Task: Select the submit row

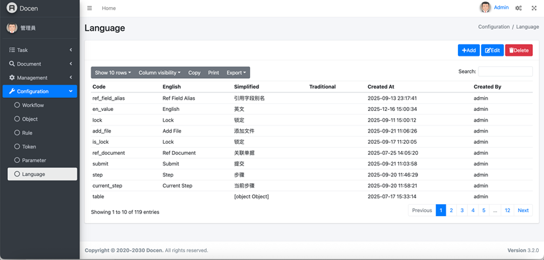Action: (312, 163)
